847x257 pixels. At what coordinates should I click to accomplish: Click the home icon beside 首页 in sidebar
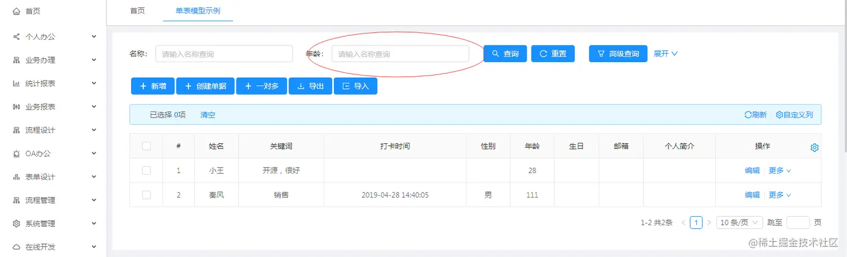coord(16,11)
